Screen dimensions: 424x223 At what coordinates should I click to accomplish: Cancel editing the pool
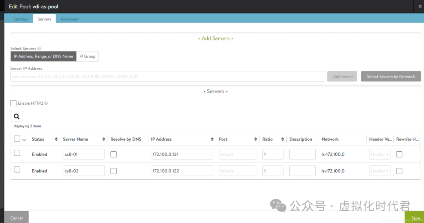[16, 218]
